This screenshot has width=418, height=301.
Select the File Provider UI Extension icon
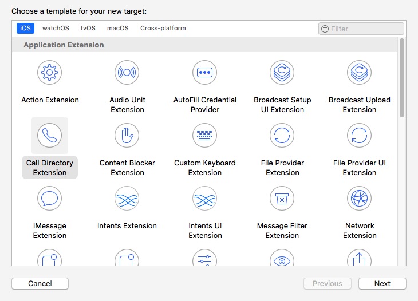(x=360, y=135)
